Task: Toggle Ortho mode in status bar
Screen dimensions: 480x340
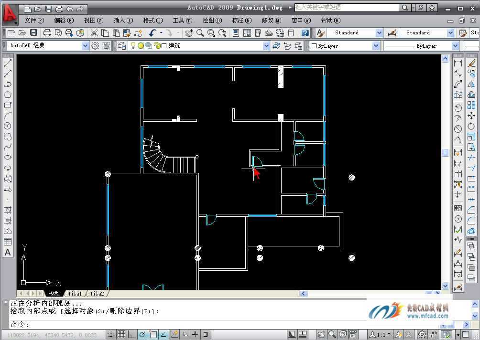Action: coord(132,334)
